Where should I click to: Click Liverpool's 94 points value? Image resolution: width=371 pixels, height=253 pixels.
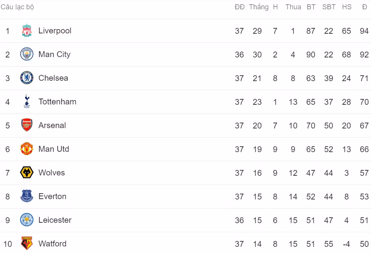364,31
